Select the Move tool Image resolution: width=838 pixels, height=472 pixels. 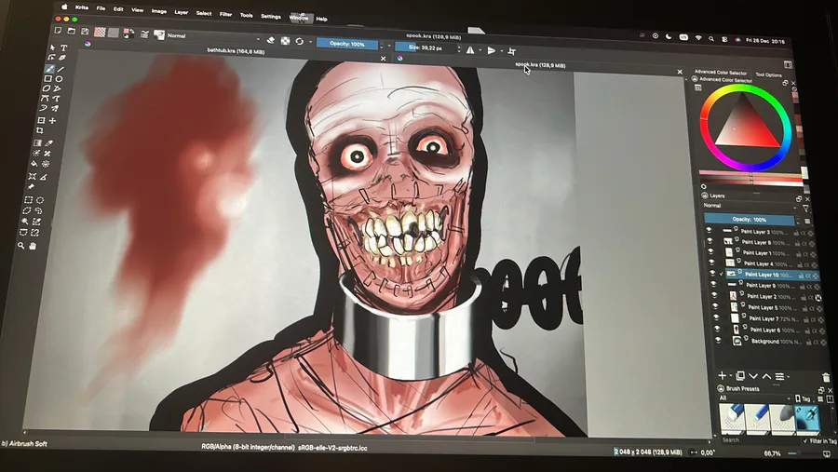point(52,121)
